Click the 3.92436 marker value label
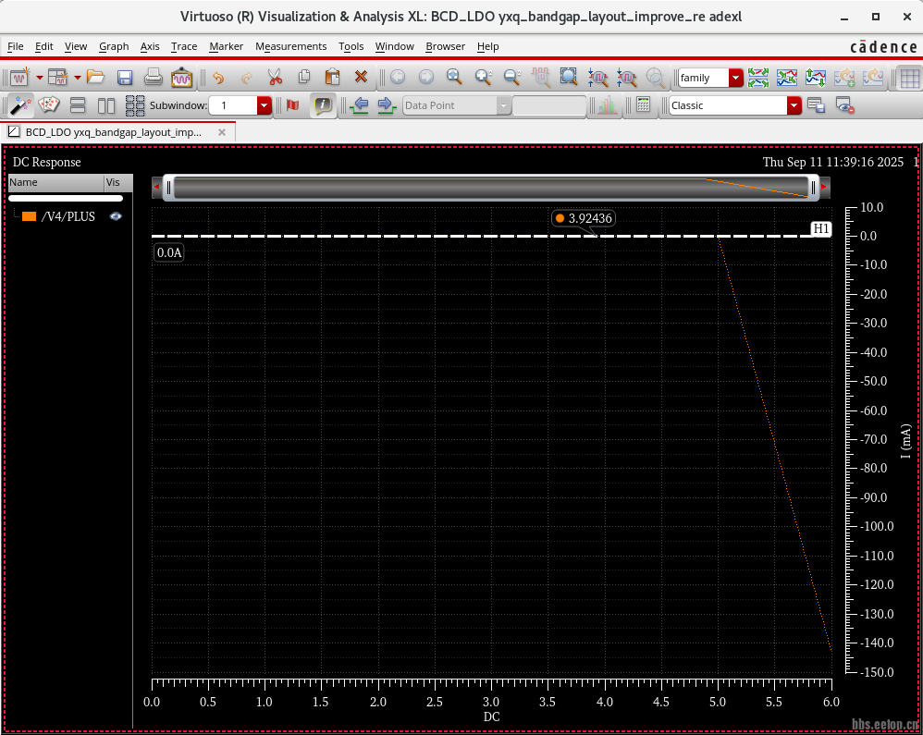923x735 pixels. click(583, 218)
